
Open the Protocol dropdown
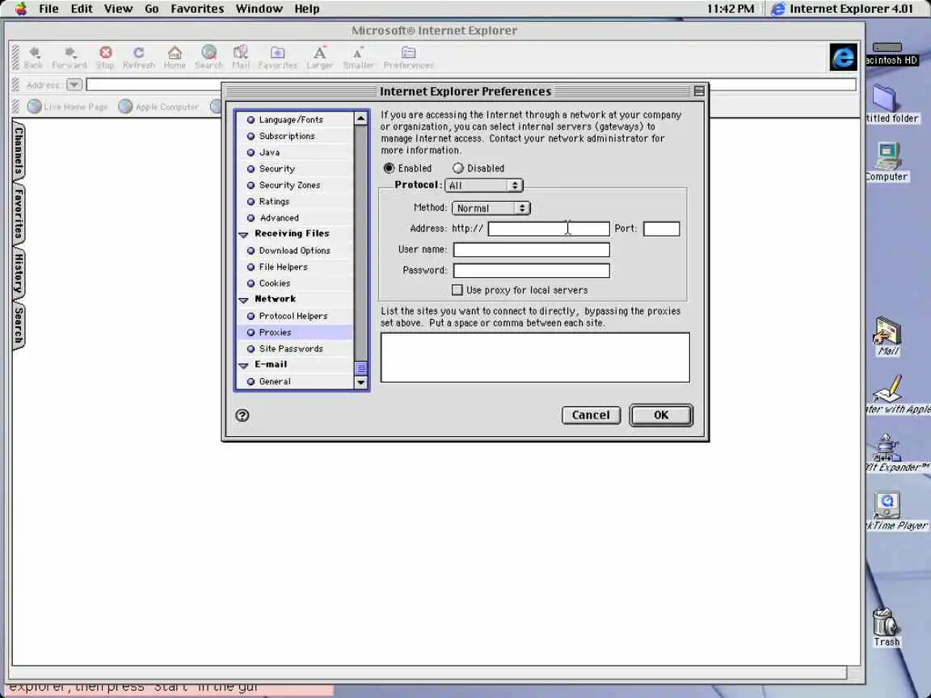pos(483,185)
